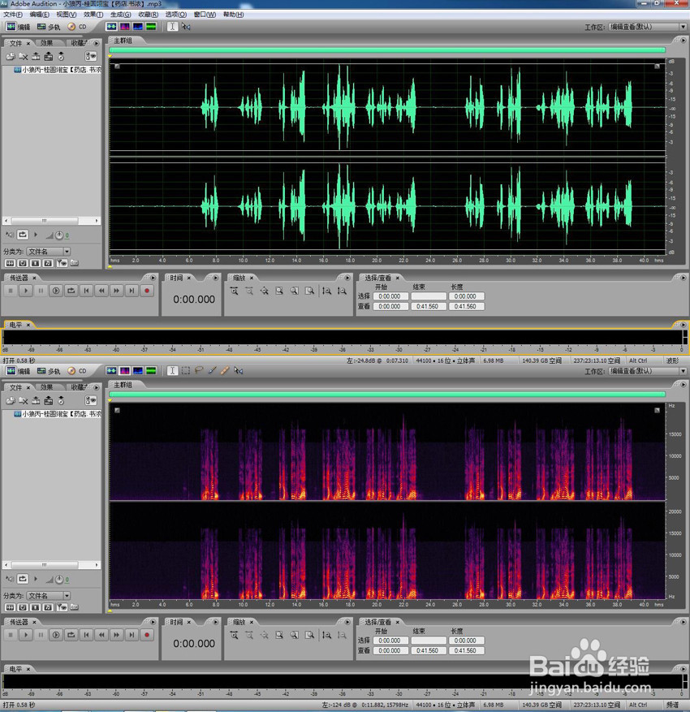Image resolution: width=690 pixels, height=712 pixels.
Task: Click the record button in the lower 传送器 panel
Action: [147, 635]
